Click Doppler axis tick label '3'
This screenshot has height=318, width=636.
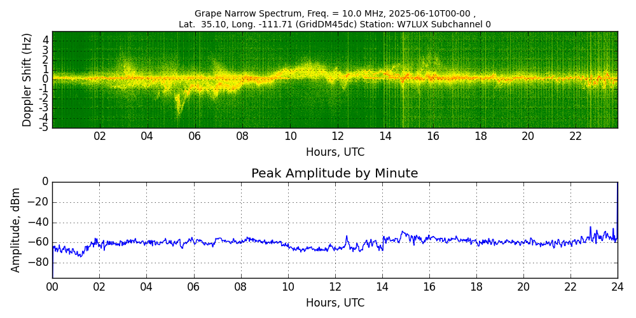[46, 51]
